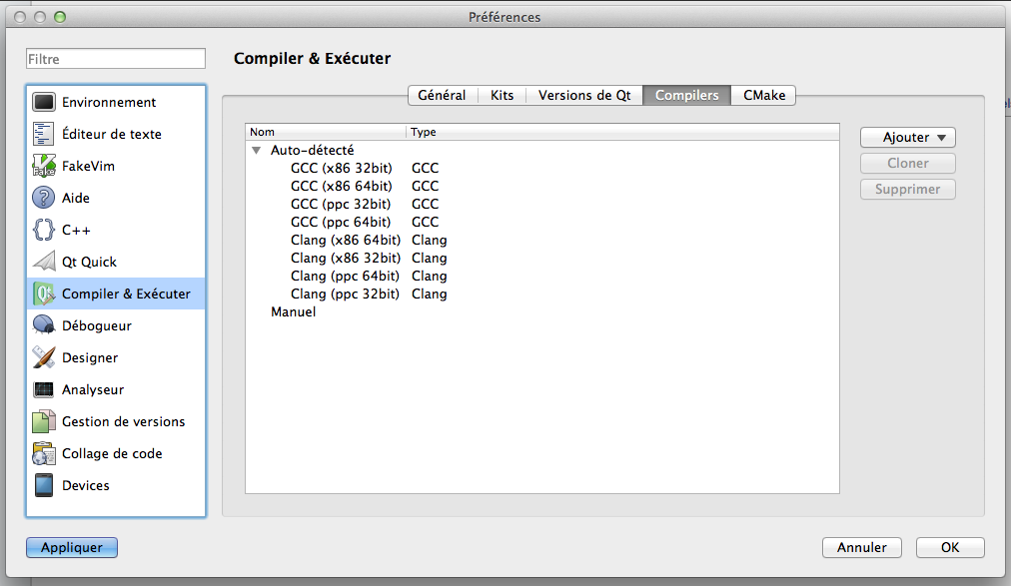Viewport: 1011px width, 586px height.
Task: Click the FakeVim sidebar icon
Action: point(42,166)
